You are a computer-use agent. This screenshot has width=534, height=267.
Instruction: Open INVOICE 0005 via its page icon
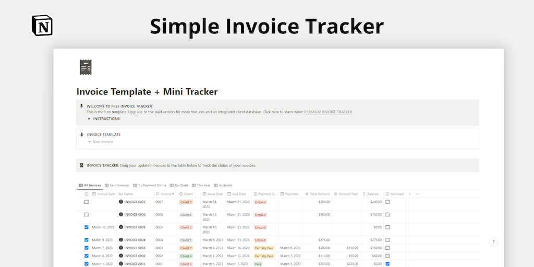pyautogui.click(x=121, y=227)
